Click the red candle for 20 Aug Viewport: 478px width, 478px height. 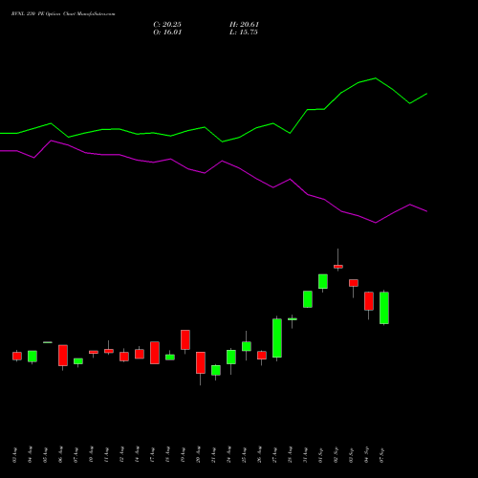201,362
